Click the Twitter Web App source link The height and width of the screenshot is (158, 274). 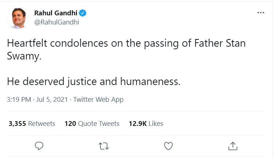click(98, 100)
